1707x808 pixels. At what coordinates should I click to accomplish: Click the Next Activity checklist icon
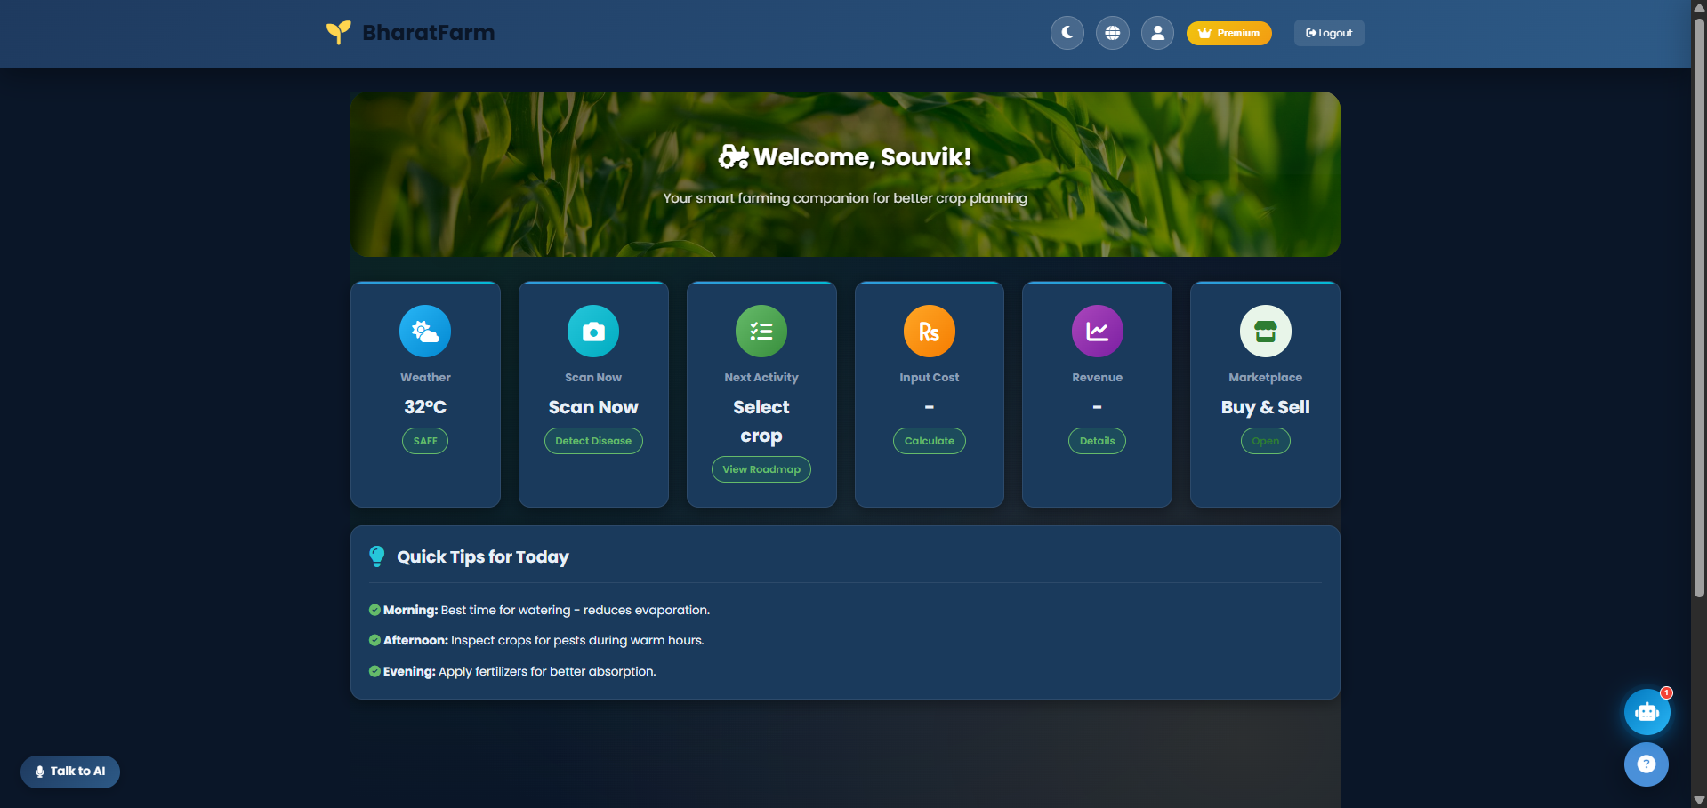(x=761, y=332)
